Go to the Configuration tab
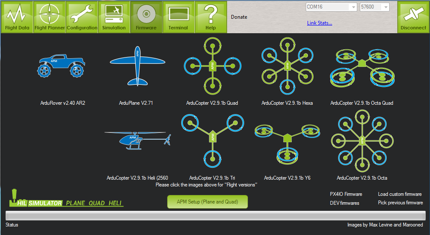 pyautogui.click(x=82, y=17)
